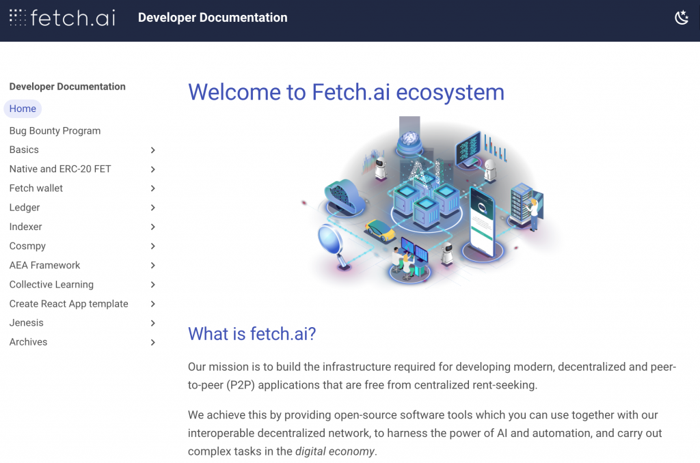Open the Fetch wallet section
700x463 pixels.
pos(36,188)
